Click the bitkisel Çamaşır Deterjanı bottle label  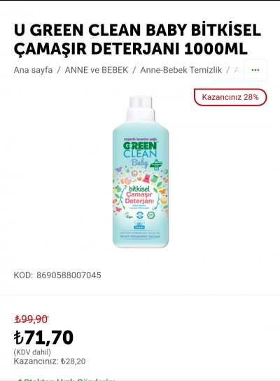[x=139, y=195]
